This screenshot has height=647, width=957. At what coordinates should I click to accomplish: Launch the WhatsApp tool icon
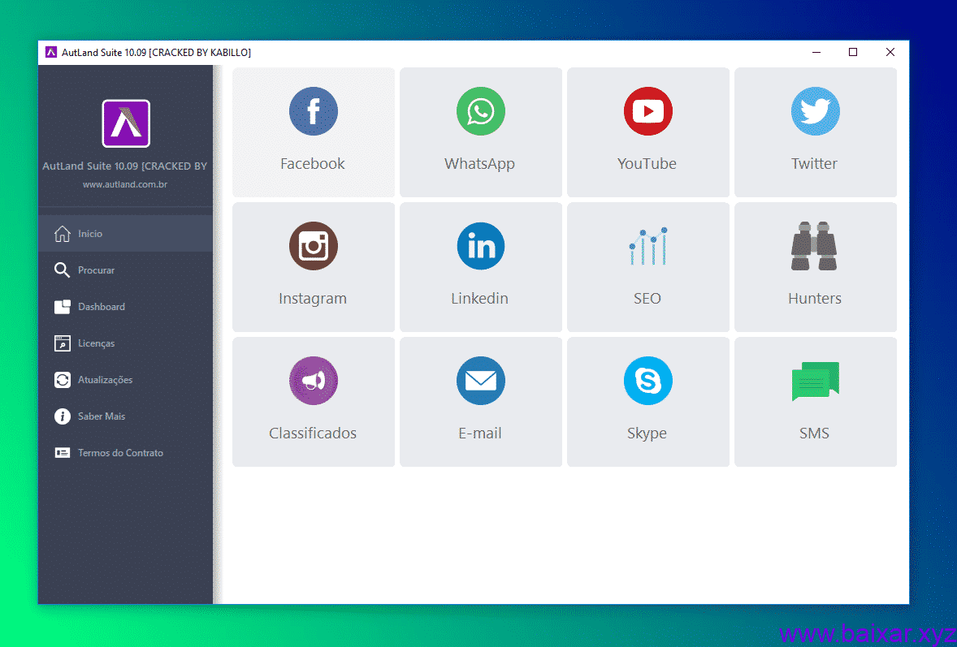coord(480,112)
